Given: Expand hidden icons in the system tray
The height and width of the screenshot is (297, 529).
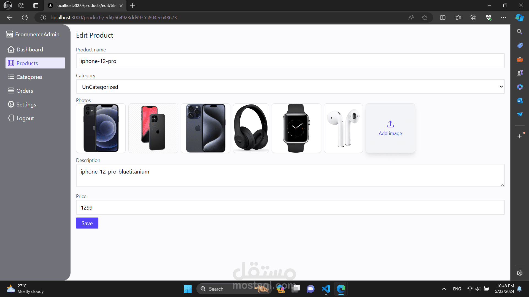Looking at the screenshot, I should click(444, 288).
